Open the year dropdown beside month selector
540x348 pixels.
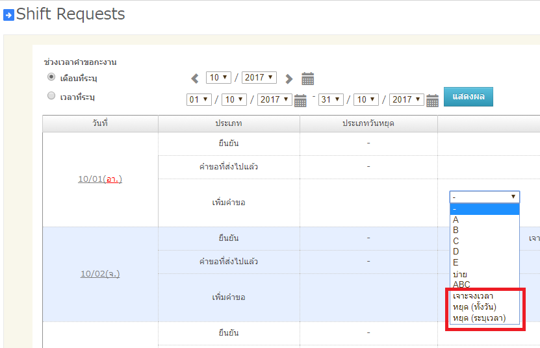coord(259,78)
